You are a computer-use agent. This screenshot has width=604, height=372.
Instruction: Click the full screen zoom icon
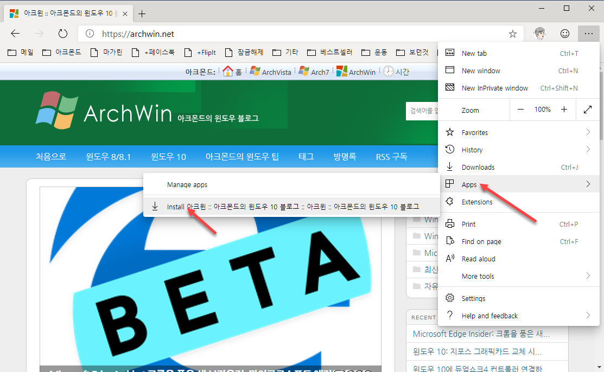tap(588, 110)
